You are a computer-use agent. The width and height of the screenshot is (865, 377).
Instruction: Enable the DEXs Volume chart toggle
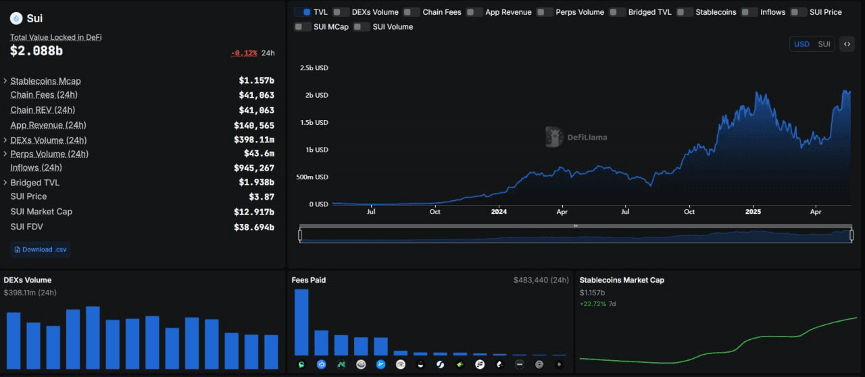click(x=341, y=12)
